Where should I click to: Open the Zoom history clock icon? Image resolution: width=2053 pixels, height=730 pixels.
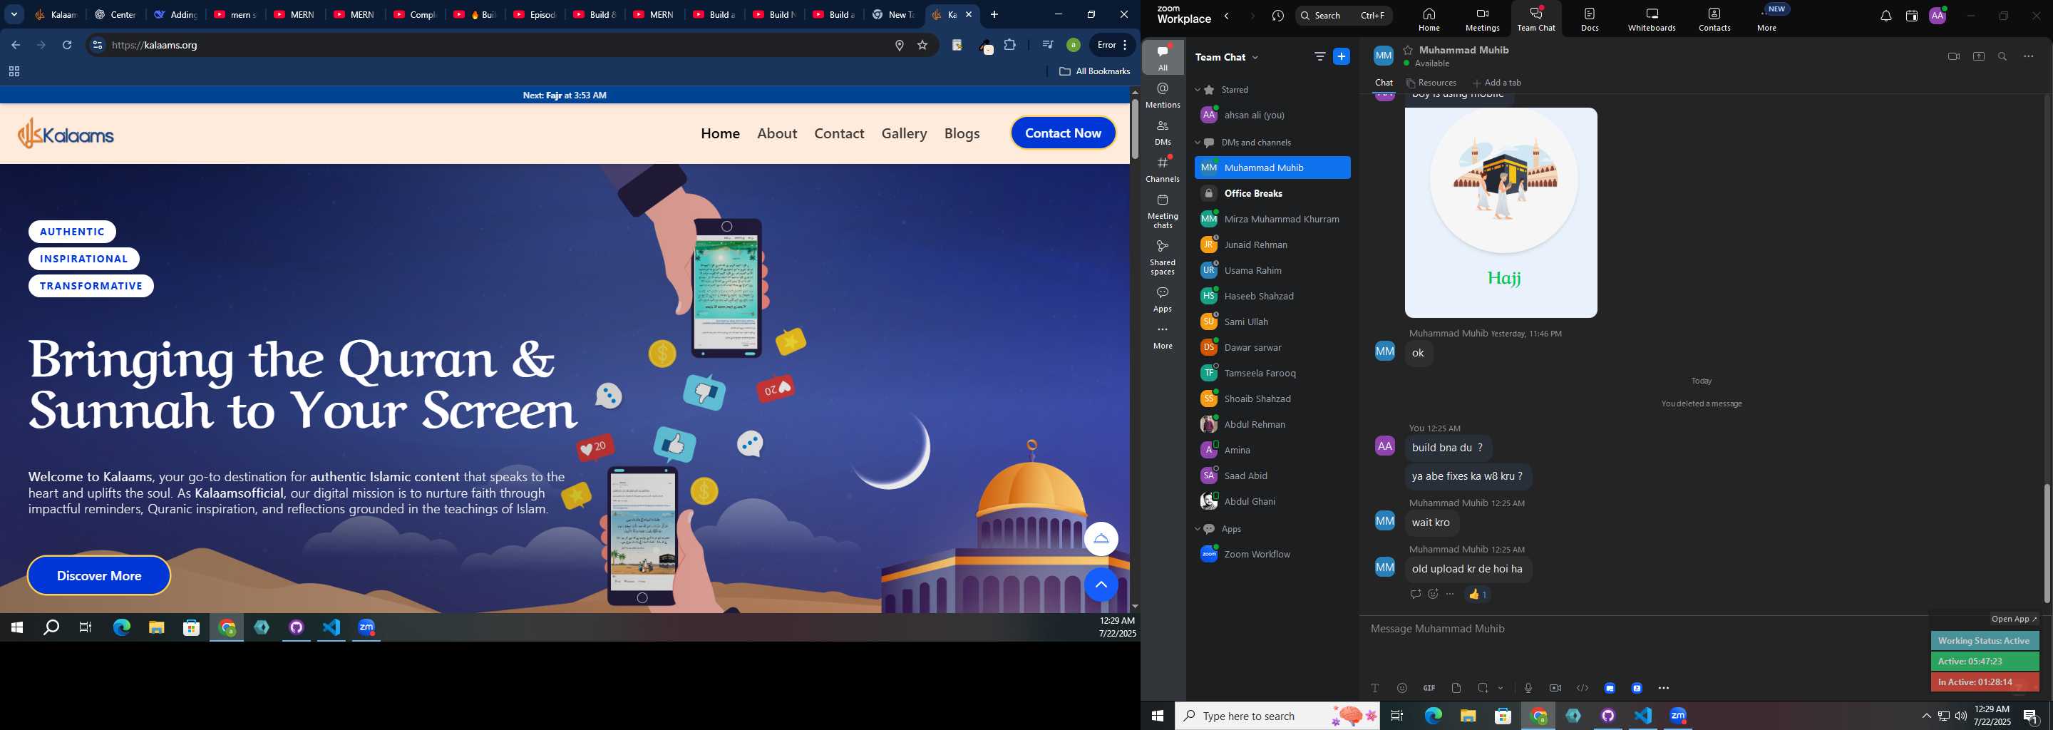coord(1277,16)
